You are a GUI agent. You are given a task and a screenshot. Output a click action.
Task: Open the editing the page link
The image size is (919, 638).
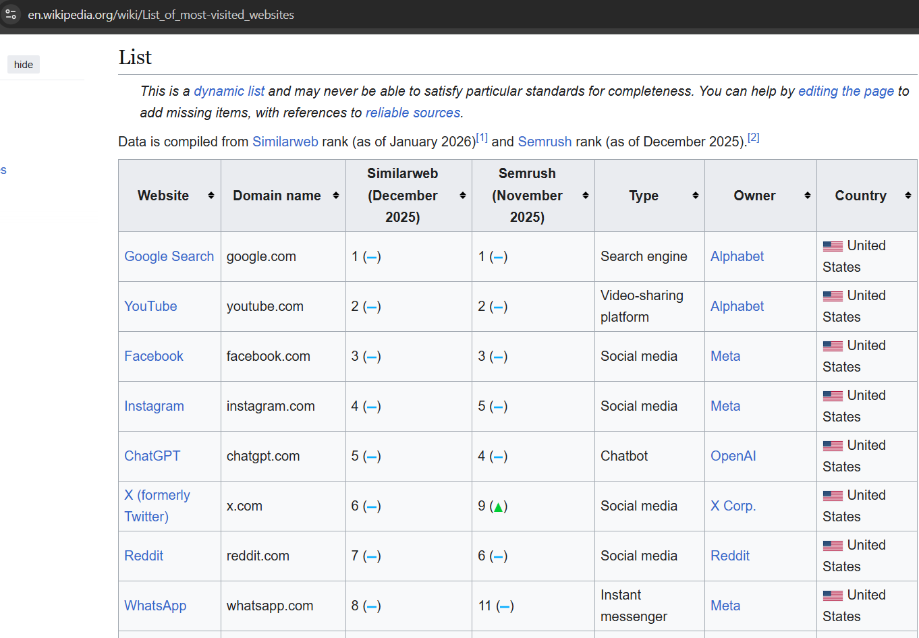(846, 91)
